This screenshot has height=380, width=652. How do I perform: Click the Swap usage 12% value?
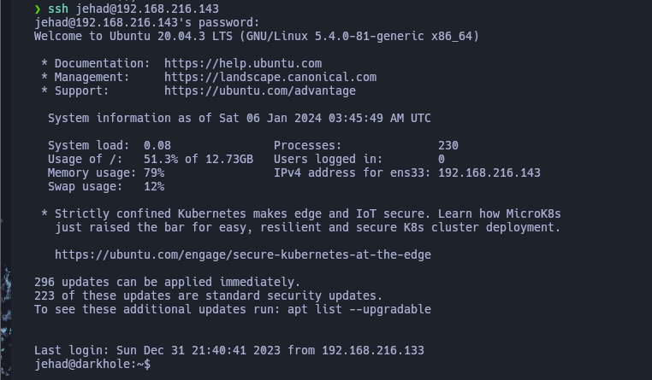click(x=154, y=187)
